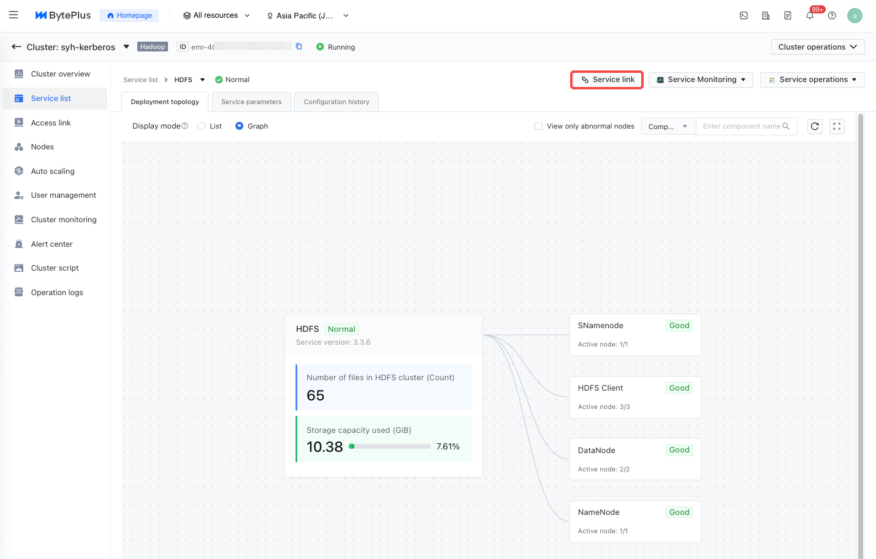The image size is (876, 559).
Task: Select List display mode
Action: (x=202, y=126)
